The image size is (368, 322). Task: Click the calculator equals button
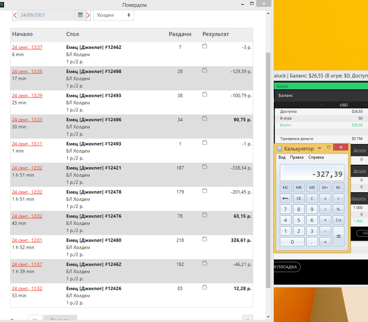pos(339,237)
